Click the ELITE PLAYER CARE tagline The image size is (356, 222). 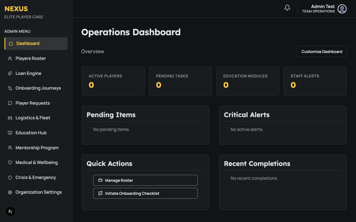pyautogui.click(x=24, y=17)
